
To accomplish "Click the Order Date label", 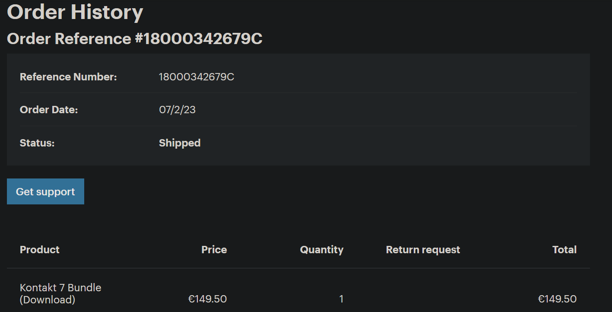I will 49,110.
